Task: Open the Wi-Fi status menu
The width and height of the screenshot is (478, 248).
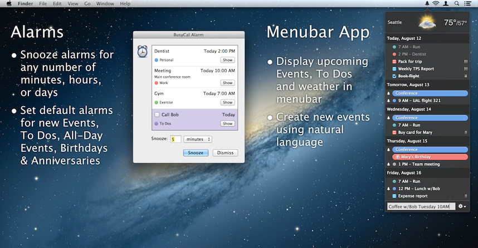Action: [x=436, y=3]
